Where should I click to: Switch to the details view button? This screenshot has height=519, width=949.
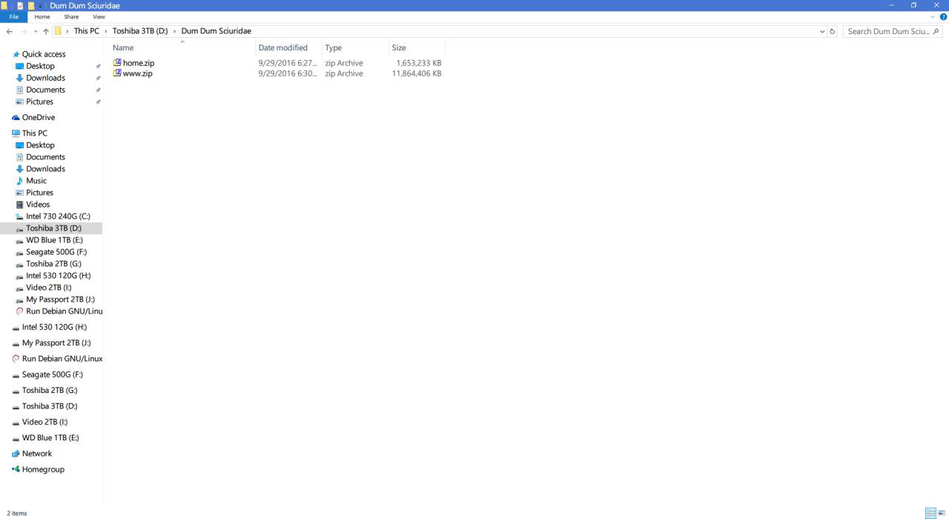point(930,513)
